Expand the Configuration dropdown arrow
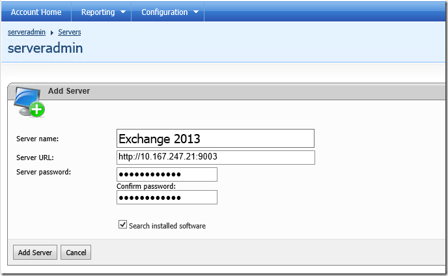 tap(196, 12)
